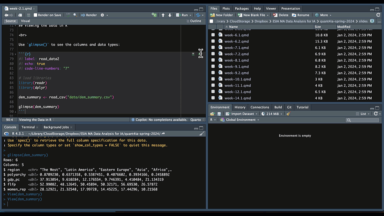
Task: Go to next chunk with down arrow
Action: pyautogui.click(x=170, y=15)
